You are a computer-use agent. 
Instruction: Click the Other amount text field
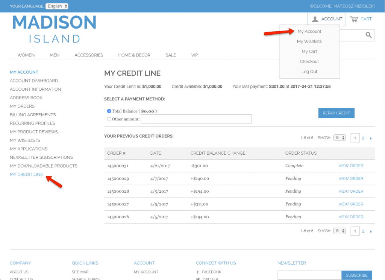(x=196, y=119)
